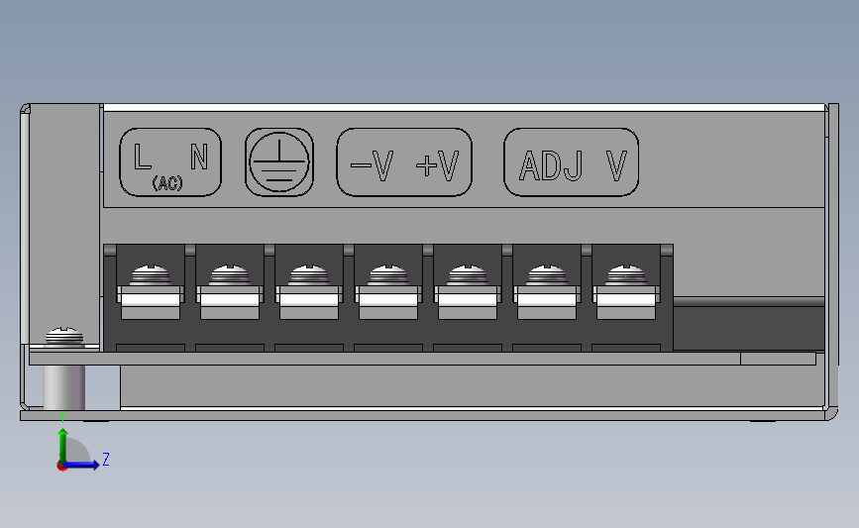Click the red origin point of triad
The height and width of the screenshot is (528, 859).
[x=61, y=467]
